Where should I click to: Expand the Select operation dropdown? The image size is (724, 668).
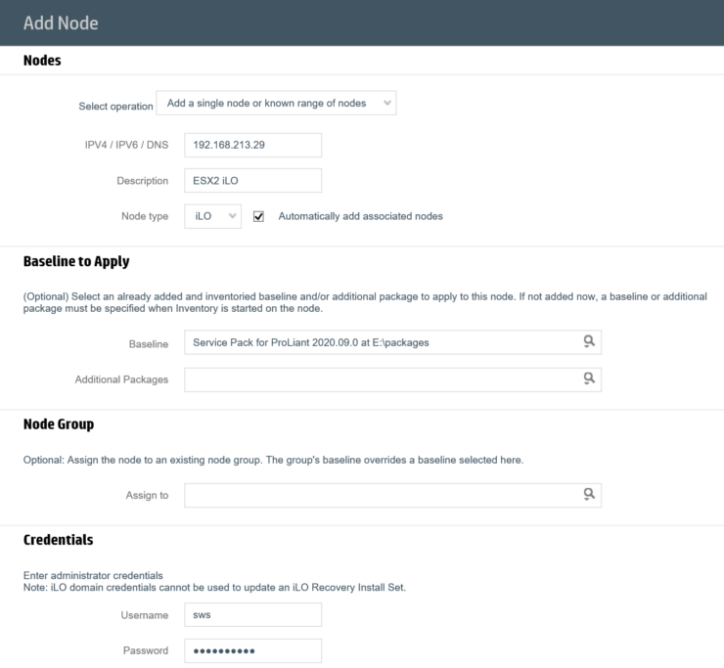point(276,103)
